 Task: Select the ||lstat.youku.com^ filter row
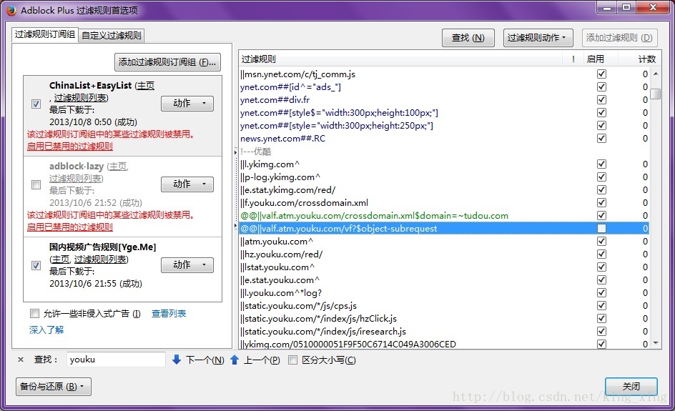coord(443,267)
